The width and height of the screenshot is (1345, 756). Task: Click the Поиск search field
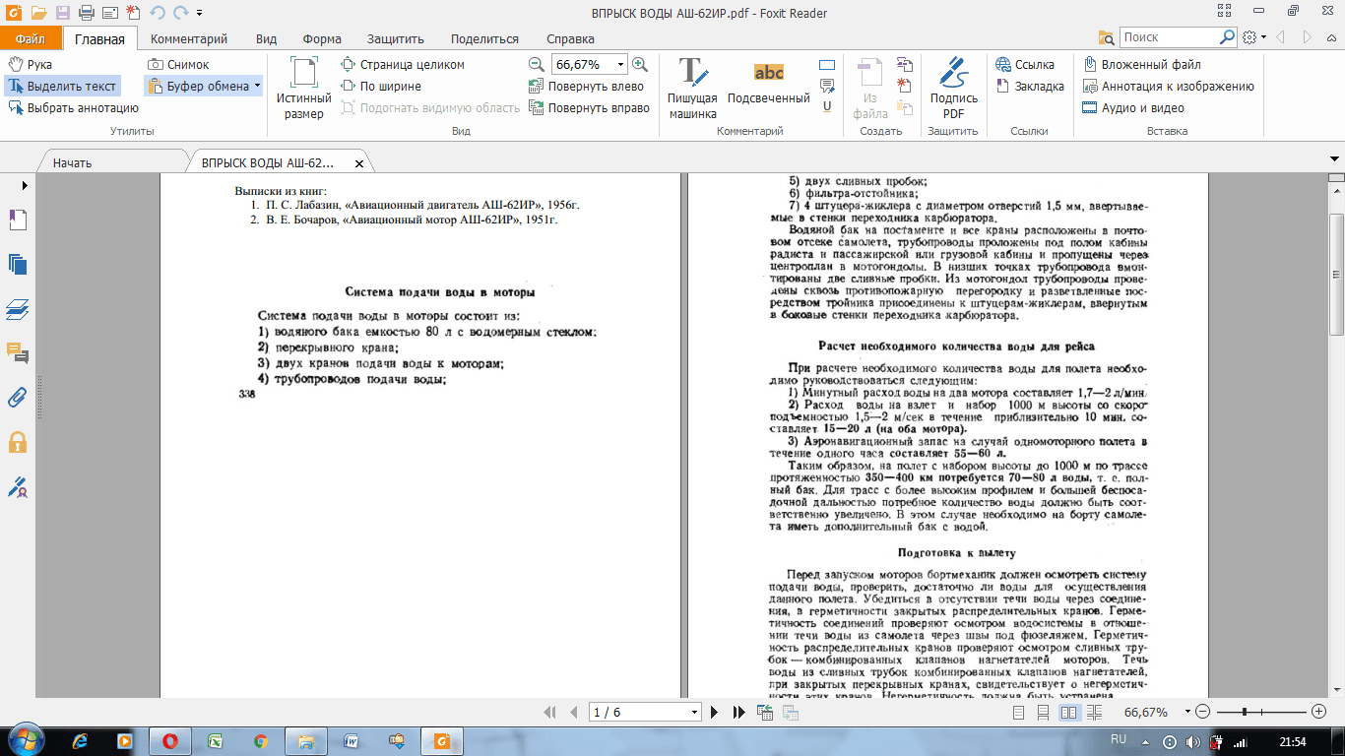coord(1170,37)
